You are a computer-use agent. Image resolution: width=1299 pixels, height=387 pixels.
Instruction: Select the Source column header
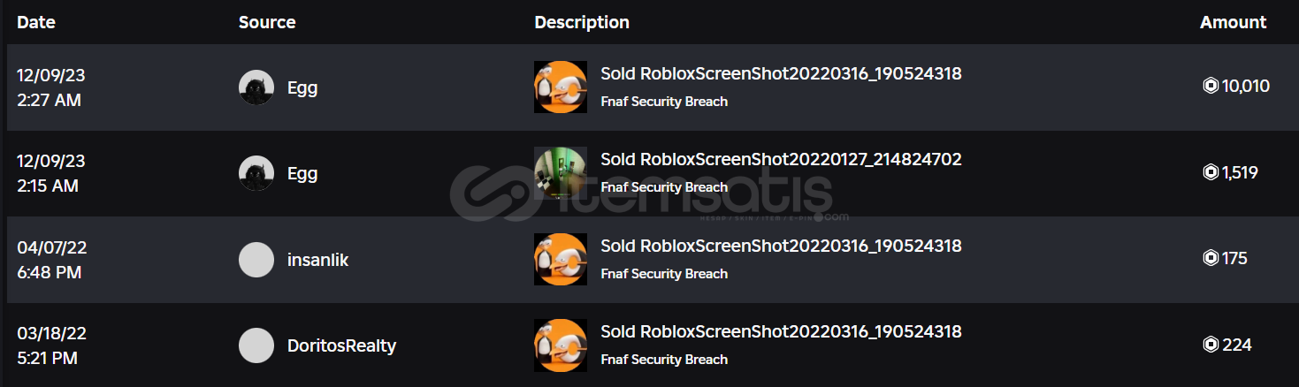click(267, 23)
